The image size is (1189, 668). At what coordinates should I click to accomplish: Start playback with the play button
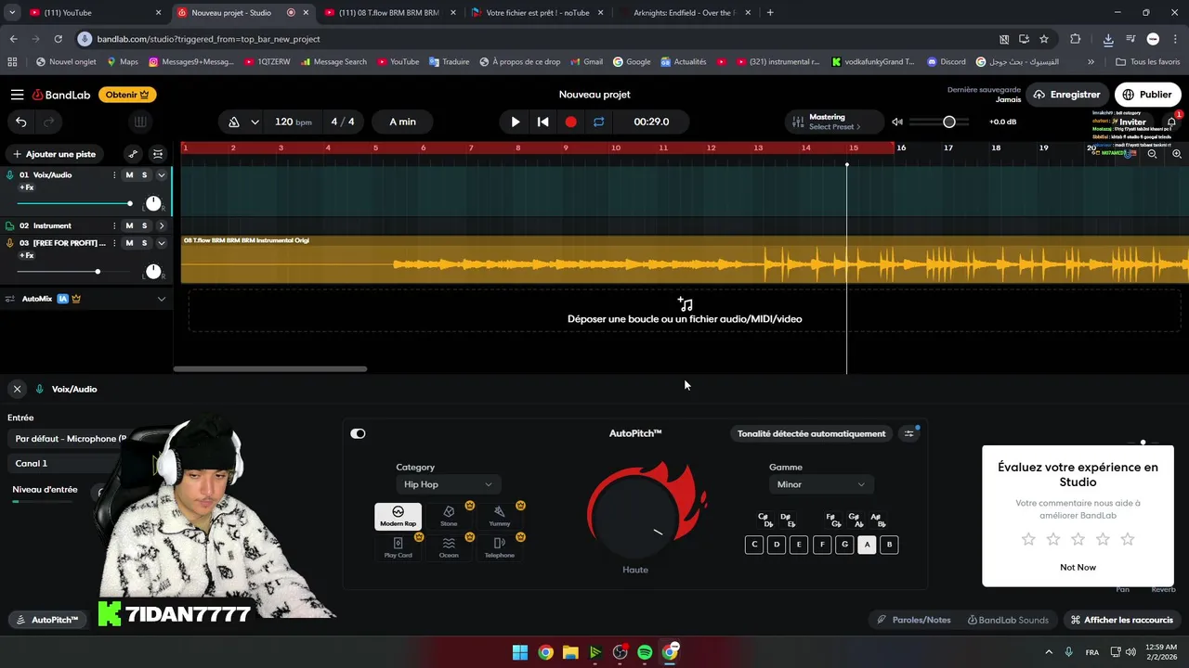coord(516,122)
